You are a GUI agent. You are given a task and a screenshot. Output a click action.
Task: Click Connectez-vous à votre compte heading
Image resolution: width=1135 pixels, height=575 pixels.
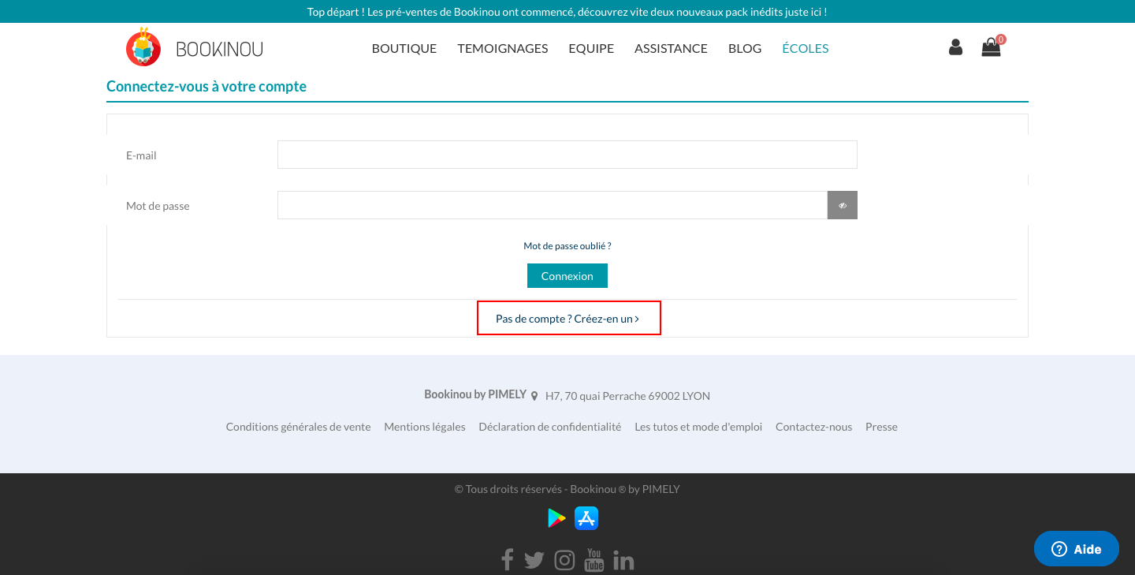[207, 87]
